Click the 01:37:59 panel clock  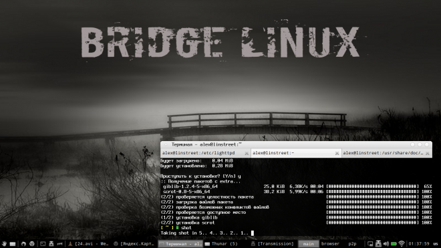click(x=419, y=244)
